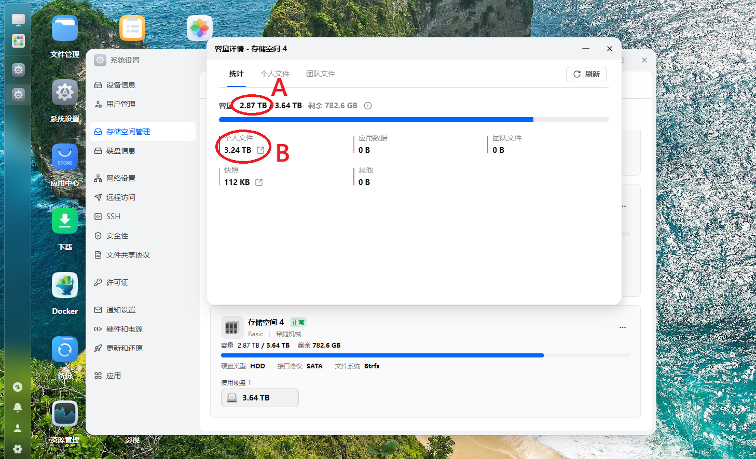Select the 3.64 TB disk chip under 使用硬盘 1
The width and height of the screenshot is (756, 459).
coord(260,398)
